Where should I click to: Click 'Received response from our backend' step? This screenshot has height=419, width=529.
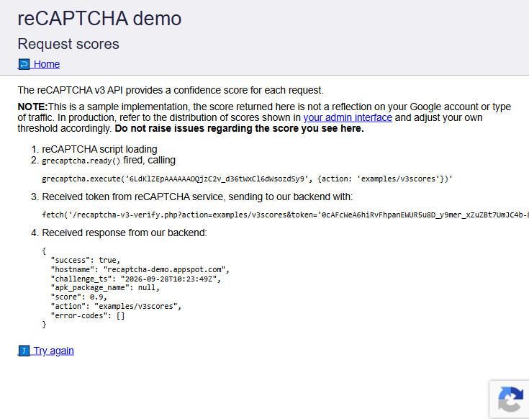[x=125, y=233]
